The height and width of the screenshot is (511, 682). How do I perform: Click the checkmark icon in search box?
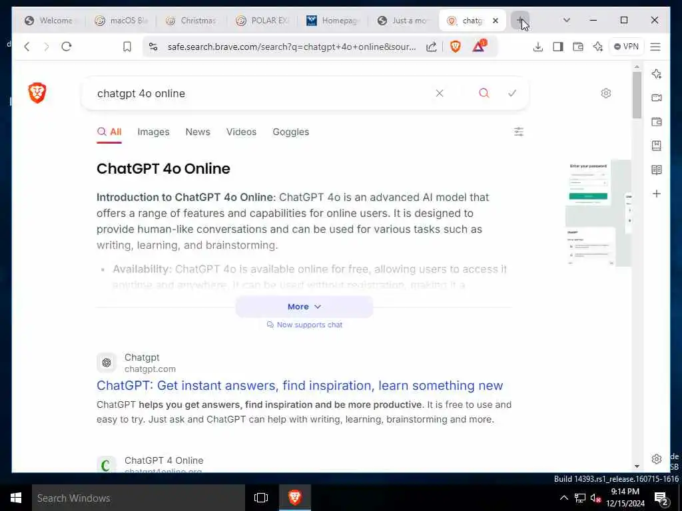512,93
